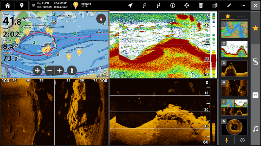Image resolution: width=261 pixels, height=146 pixels.
Task: Open the Favorites star sidebar tab
Action: 256,28
